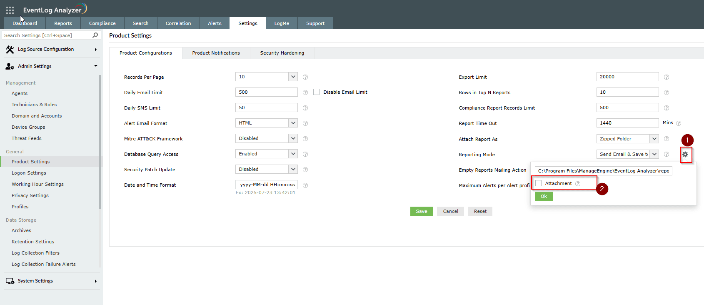Click the Log Source Configuration tools icon
This screenshot has width=704, height=305.
coord(10,49)
